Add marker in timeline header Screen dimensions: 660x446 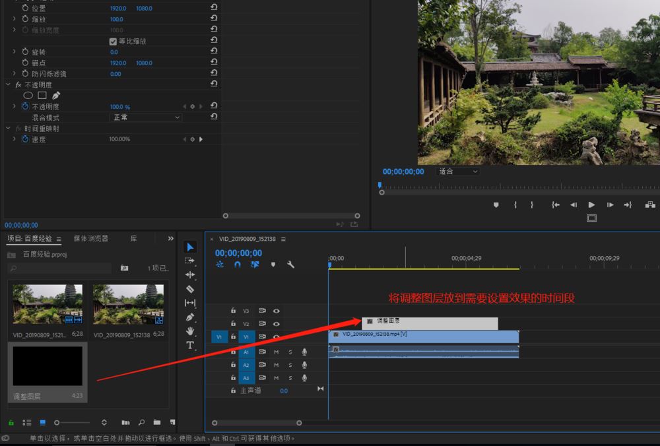(x=273, y=265)
